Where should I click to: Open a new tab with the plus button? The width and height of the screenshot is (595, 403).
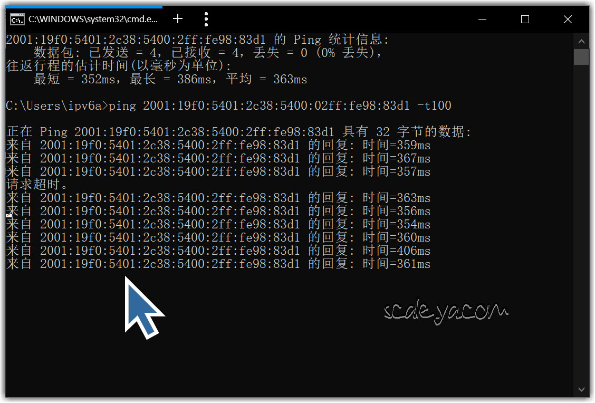tap(178, 19)
